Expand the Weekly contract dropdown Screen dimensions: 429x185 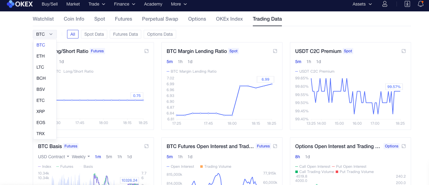(x=81, y=157)
